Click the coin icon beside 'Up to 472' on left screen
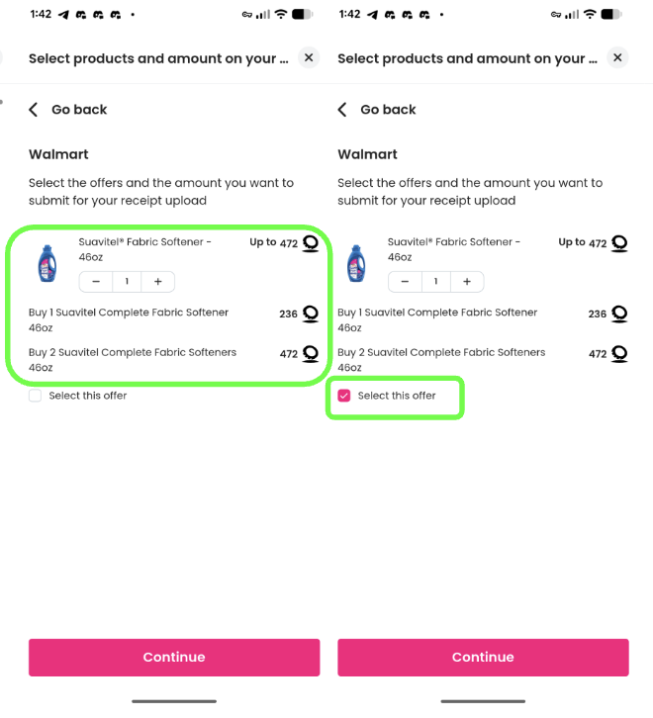The width and height of the screenshot is (653, 718). [311, 243]
